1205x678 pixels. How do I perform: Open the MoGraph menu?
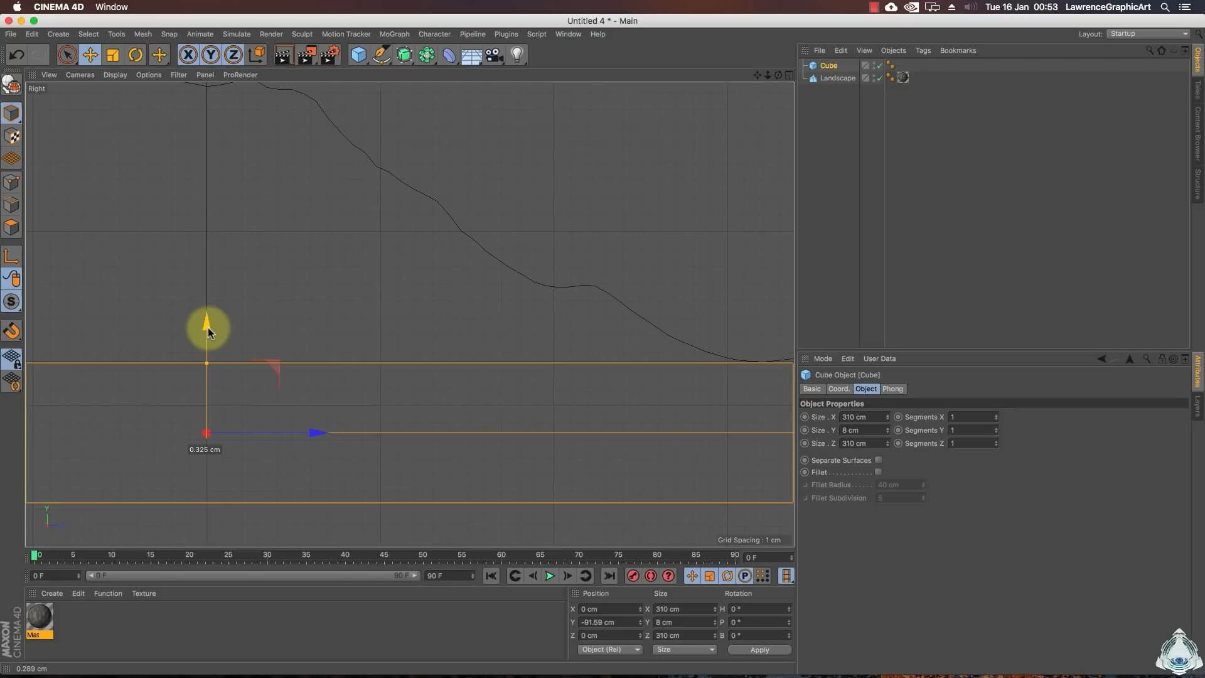click(394, 35)
